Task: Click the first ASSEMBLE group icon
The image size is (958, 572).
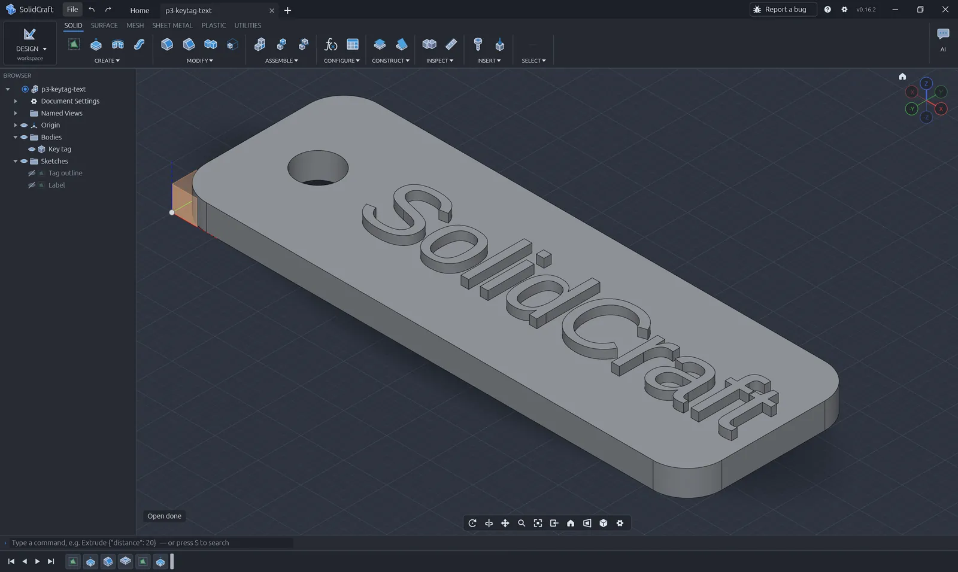Action: (260, 44)
